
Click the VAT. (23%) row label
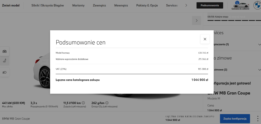pyautogui.click(x=61, y=69)
